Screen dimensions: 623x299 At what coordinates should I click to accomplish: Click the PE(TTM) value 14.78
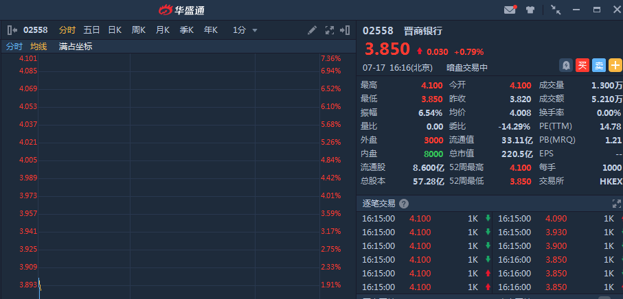point(610,126)
